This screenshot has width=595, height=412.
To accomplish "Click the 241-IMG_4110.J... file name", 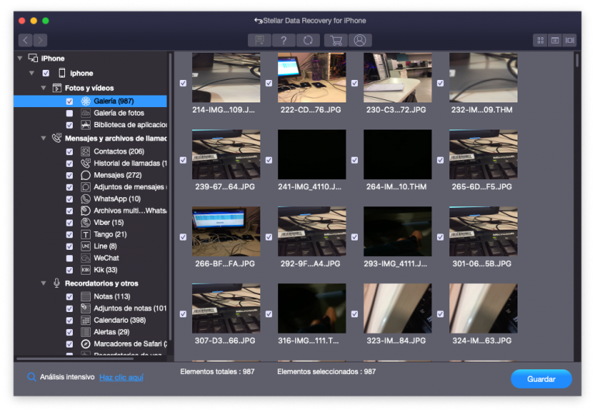I will [x=310, y=187].
